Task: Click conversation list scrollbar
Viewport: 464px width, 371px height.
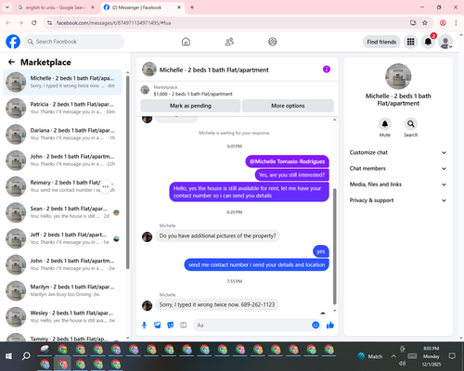Action: point(127,172)
